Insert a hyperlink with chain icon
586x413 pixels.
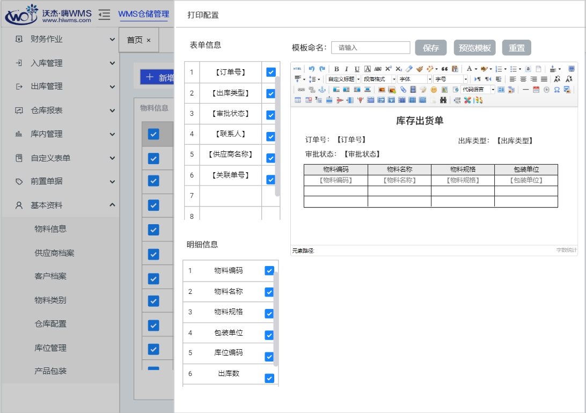(x=301, y=90)
